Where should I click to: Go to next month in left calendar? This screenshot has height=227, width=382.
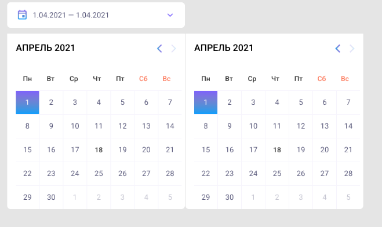click(173, 49)
